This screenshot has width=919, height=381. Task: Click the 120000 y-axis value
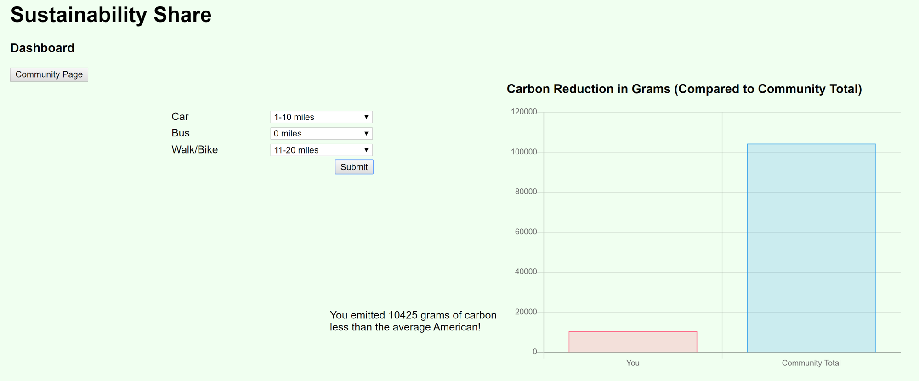pyautogui.click(x=524, y=112)
